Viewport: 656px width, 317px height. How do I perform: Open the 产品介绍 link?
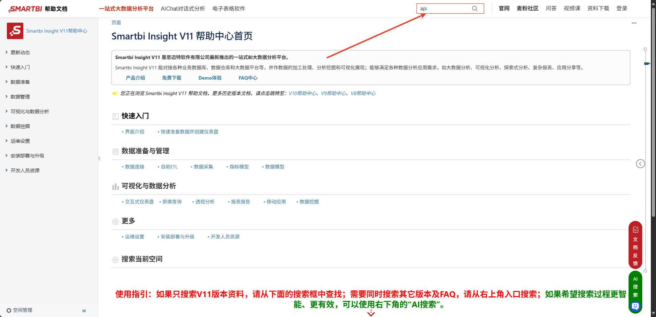pyautogui.click(x=136, y=78)
